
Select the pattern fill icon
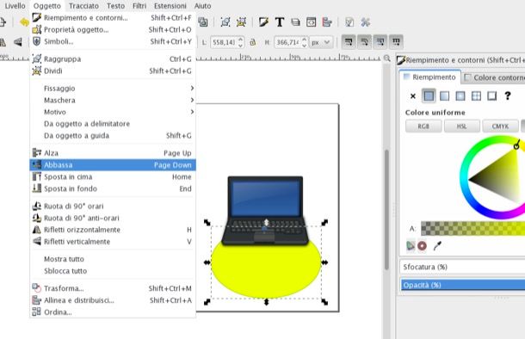click(x=476, y=96)
